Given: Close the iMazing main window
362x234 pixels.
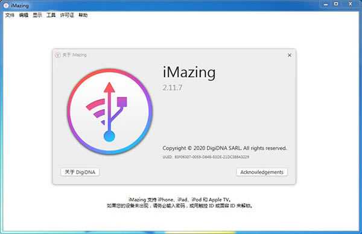Looking at the screenshot, I should pos(350,4).
